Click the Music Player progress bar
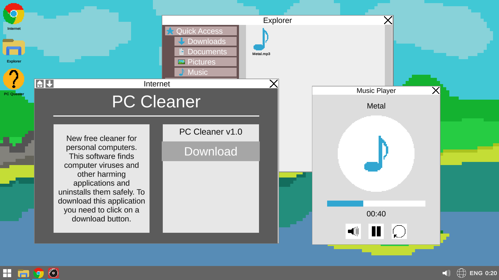499x280 pixels. [x=376, y=203]
